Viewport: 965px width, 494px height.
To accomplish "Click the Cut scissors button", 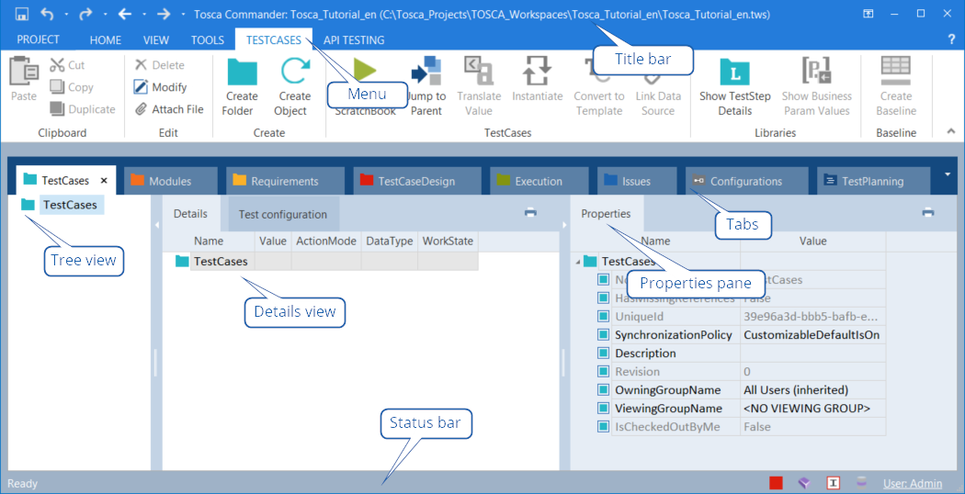I will pos(67,65).
